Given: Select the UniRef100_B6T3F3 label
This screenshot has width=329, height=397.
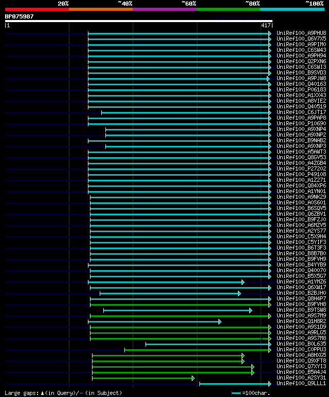Looking at the screenshot, I should pyautogui.click(x=301, y=248).
